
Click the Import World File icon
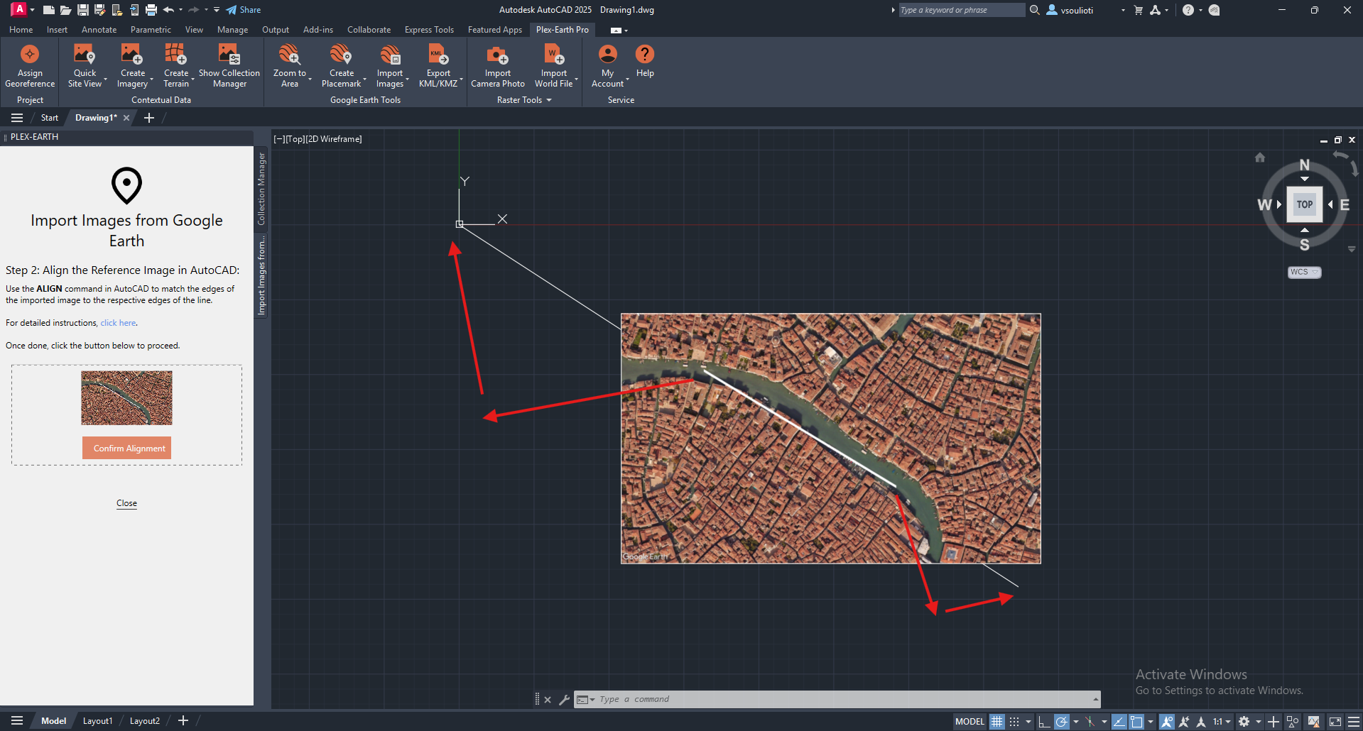(x=554, y=55)
